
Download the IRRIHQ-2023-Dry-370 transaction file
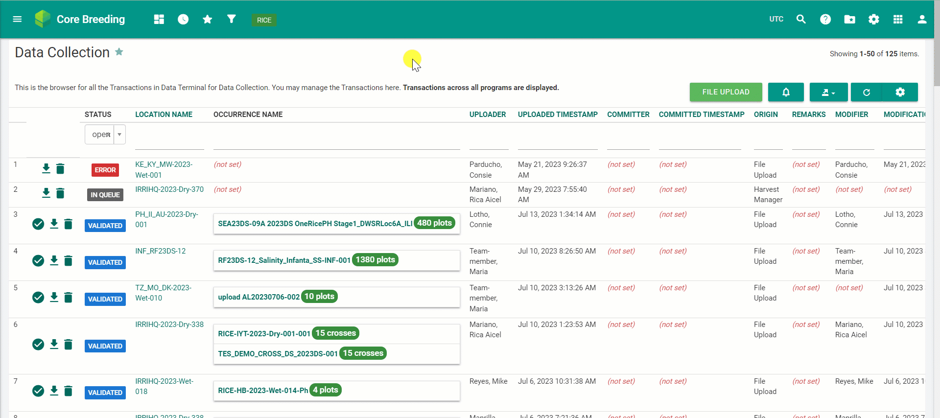(46, 193)
